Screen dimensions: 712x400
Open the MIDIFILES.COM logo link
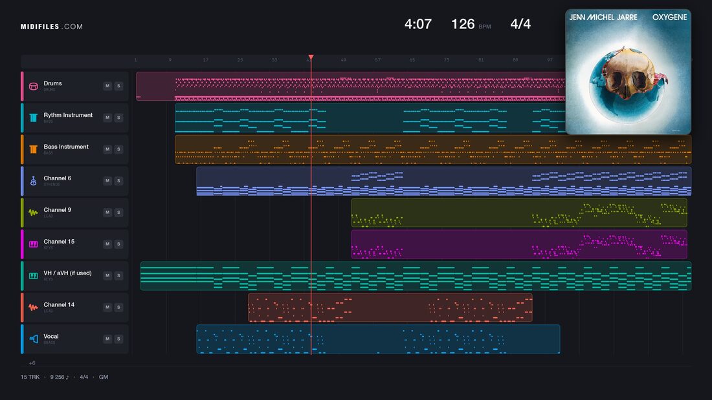pyautogui.click(x=52, y=26)
